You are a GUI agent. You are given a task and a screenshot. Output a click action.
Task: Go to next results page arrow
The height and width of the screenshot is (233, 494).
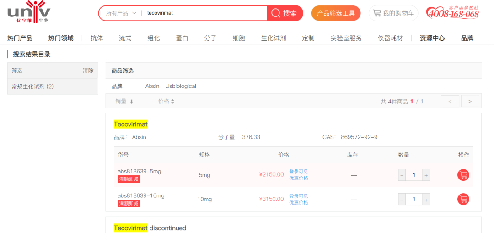470,101
